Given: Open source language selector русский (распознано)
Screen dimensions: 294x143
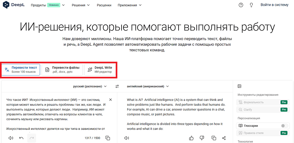Looking at the screenshot, I should click(90, 86).
